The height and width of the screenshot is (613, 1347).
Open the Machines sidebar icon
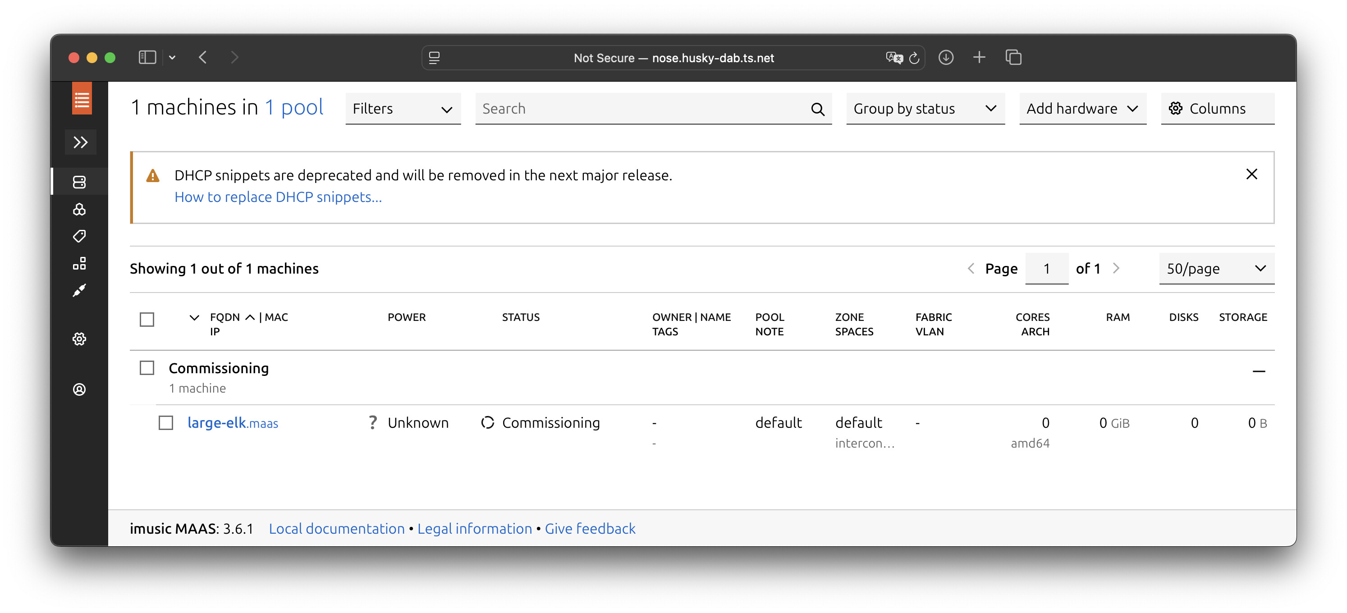pyautogui.click(x=79, y=182)
